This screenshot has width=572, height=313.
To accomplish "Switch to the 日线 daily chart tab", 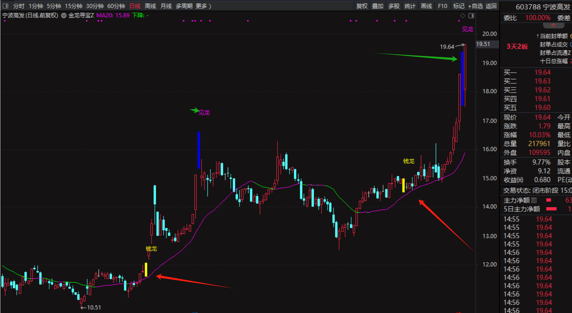I will (135, 6).
